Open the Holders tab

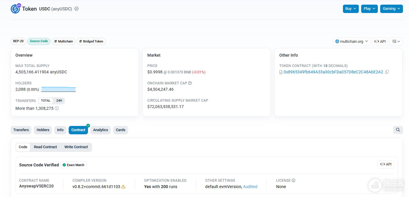43,130
